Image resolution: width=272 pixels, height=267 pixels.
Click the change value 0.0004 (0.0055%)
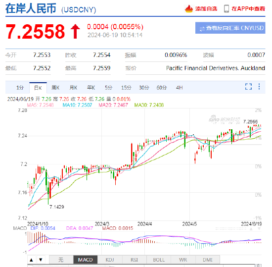click(115, 27)
